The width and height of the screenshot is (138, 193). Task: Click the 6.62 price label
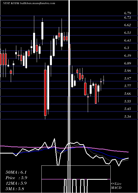click(x=128, y=25)
